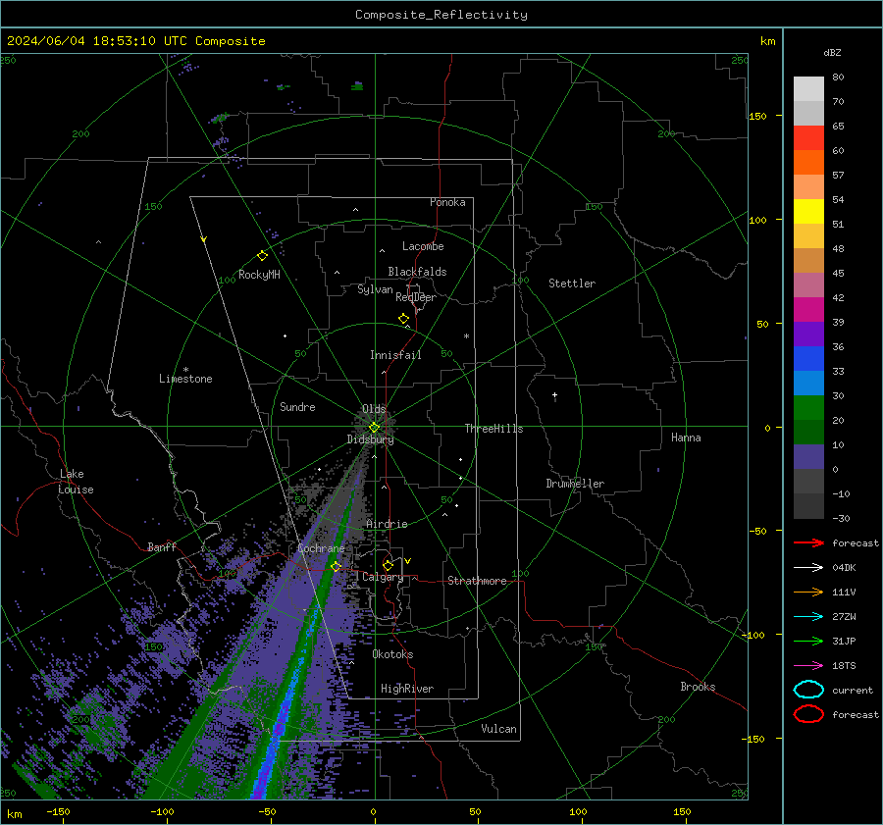This screenshot has width=883, height=825.
Task: Click the Lacombe city label
Action: coord(423,246)
